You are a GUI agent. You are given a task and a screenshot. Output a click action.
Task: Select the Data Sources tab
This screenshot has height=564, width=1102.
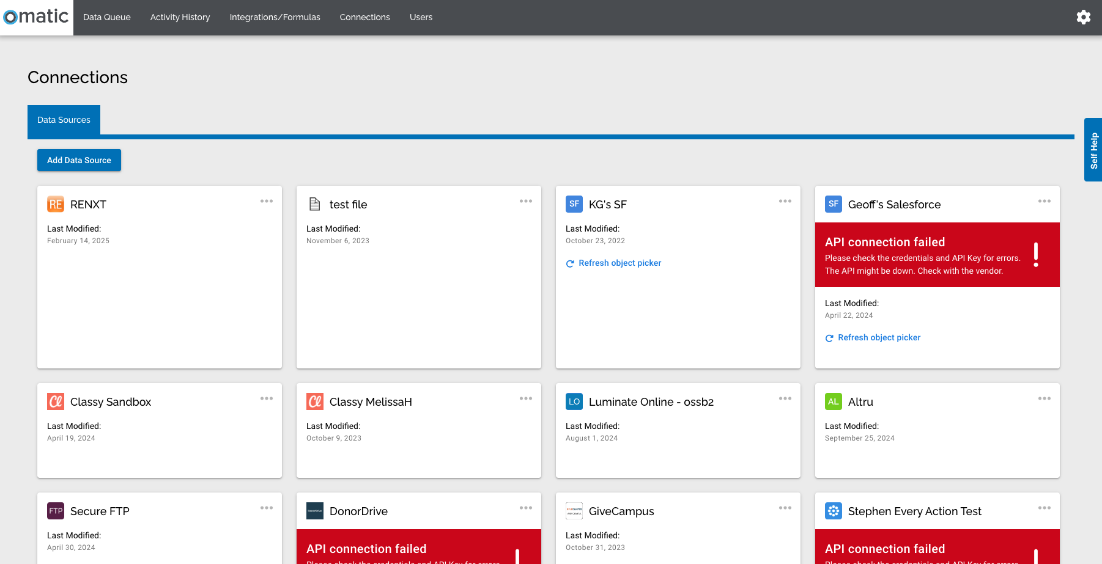(64, 120)
